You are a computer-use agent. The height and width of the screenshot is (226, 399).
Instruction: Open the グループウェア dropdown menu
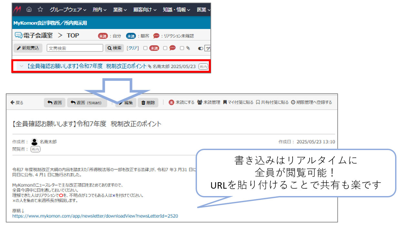pos(68,10)
